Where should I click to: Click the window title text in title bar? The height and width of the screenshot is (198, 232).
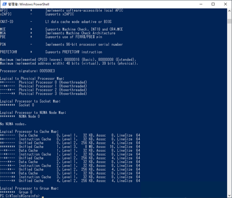tap(29, 4)
